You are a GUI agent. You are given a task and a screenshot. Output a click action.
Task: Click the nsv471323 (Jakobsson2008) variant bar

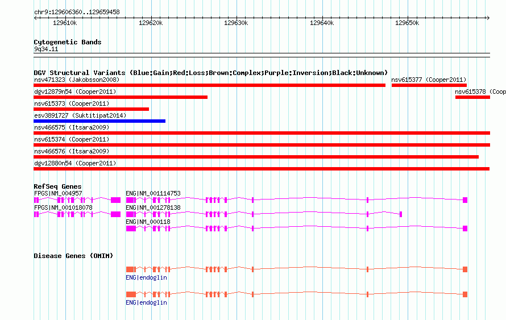click(209, 85)
